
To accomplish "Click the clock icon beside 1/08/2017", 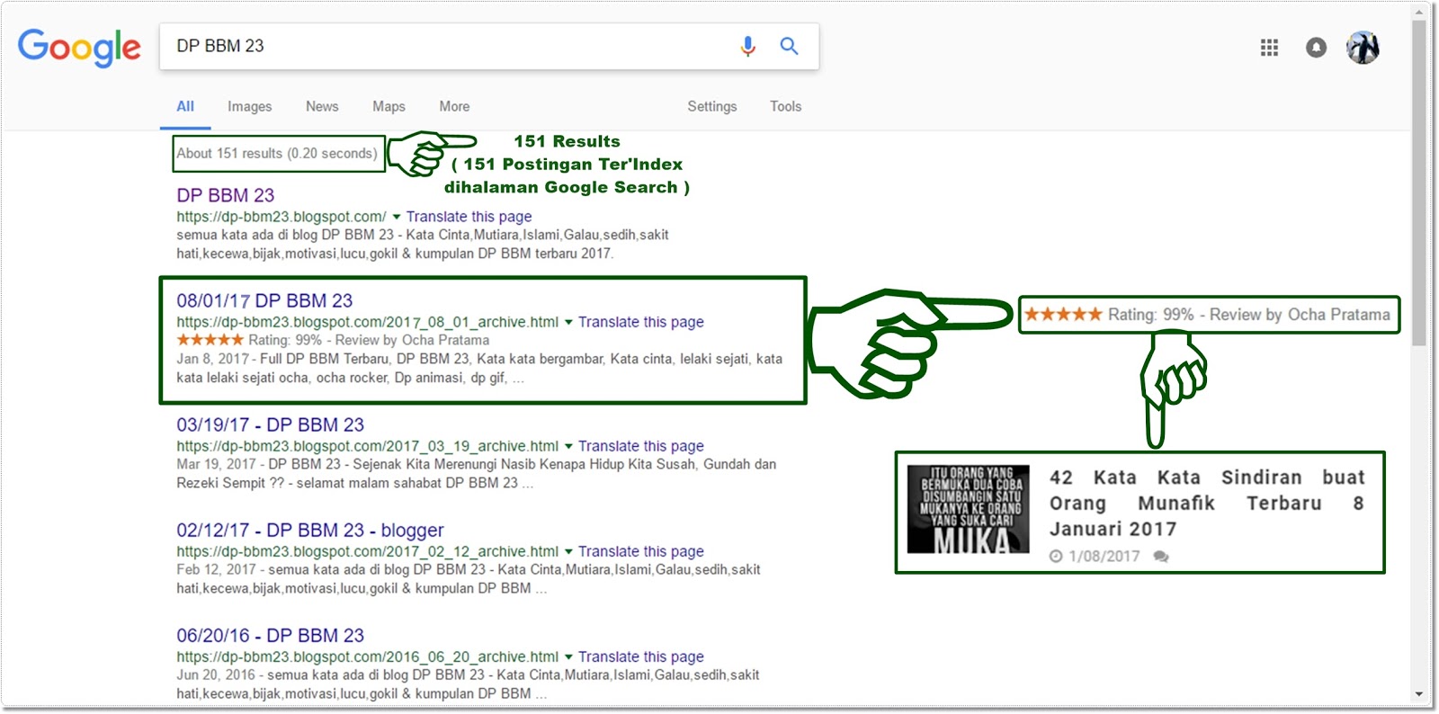I will click(x=1056, y=557).
